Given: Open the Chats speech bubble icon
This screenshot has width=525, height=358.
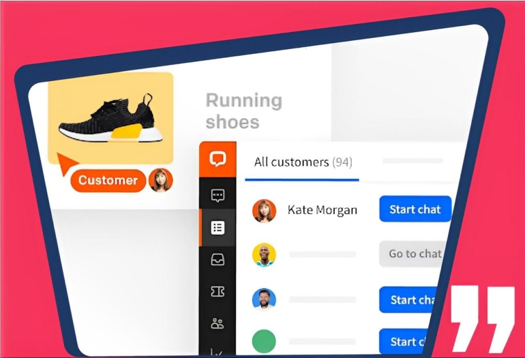Looking at the screenshot, I should click(x=217, y=196).
